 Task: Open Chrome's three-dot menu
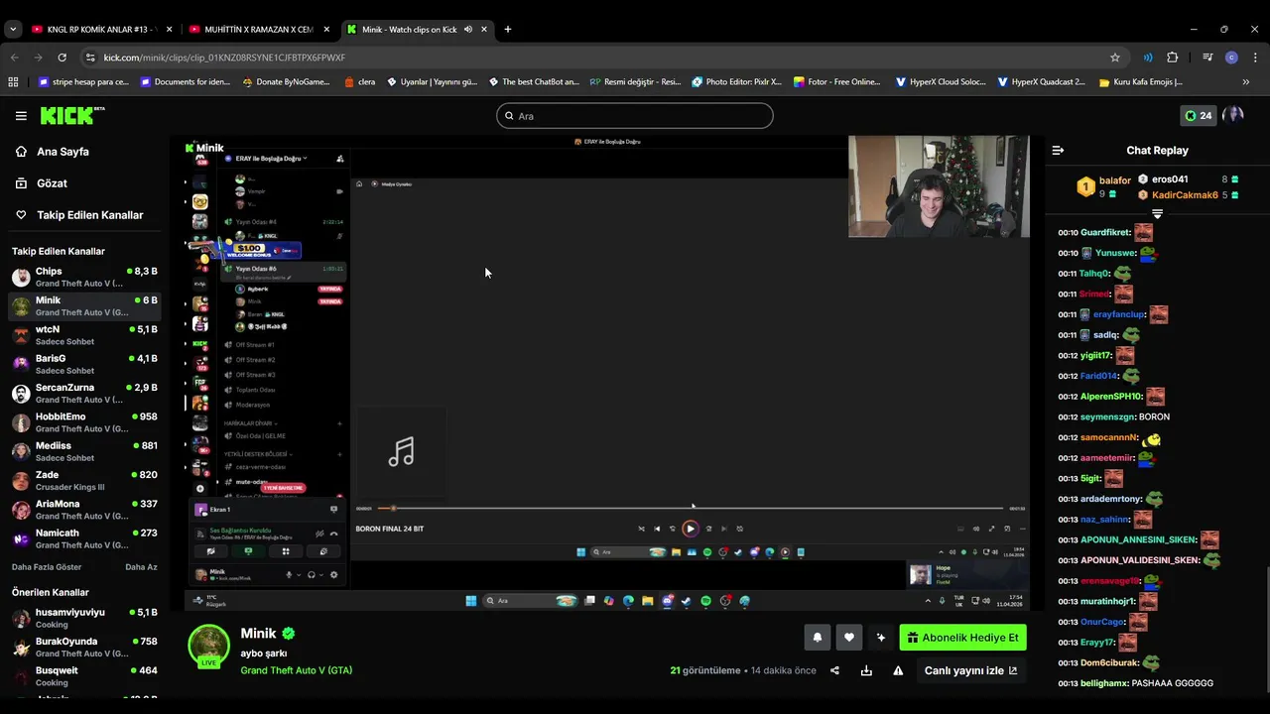1255,58
